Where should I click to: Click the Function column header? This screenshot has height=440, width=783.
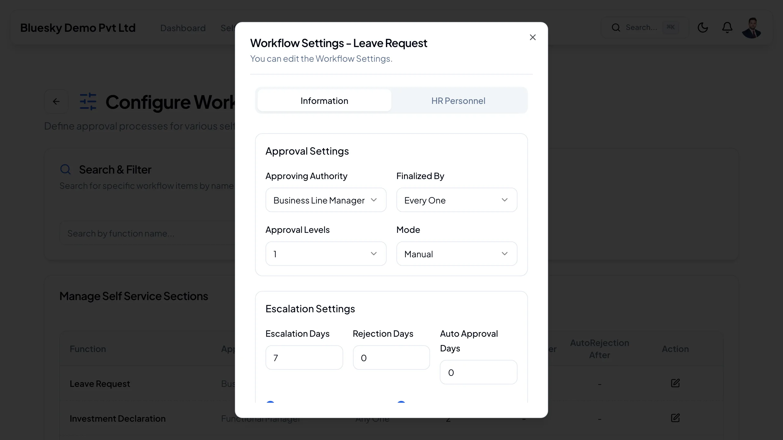tap(88, 349)
